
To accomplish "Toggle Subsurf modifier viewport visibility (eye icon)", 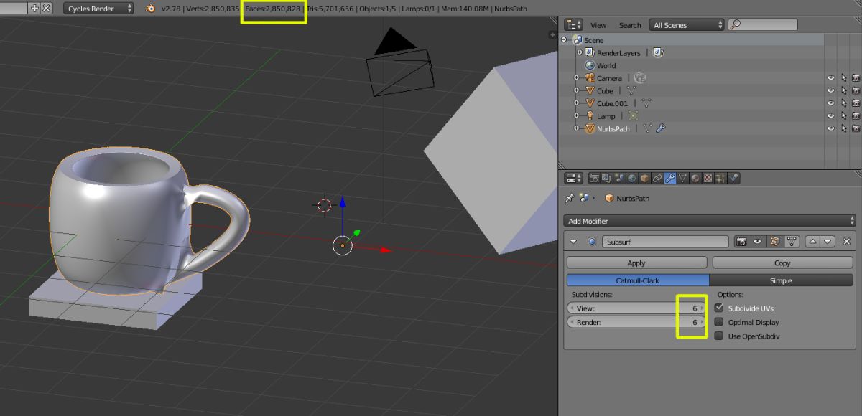I will (x=758, y=242).
